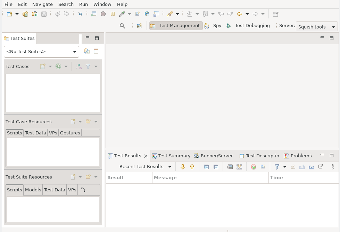
Task: Pick an object with the eyedropper toolbar icon
Action: pos(122,14)
